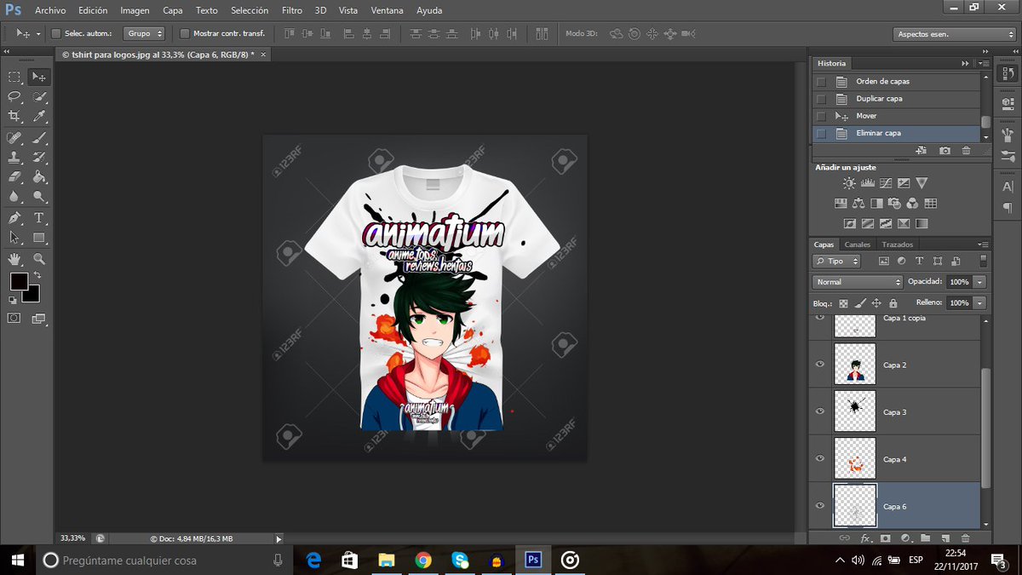Select the History Brush tool
Image resolution: width=1022 pixels, height=575 pixels.
coord(39,157)
